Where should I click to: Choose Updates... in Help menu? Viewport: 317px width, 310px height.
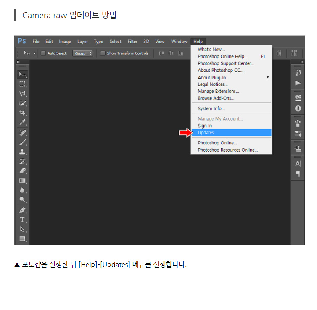click(x=232, y=133)
